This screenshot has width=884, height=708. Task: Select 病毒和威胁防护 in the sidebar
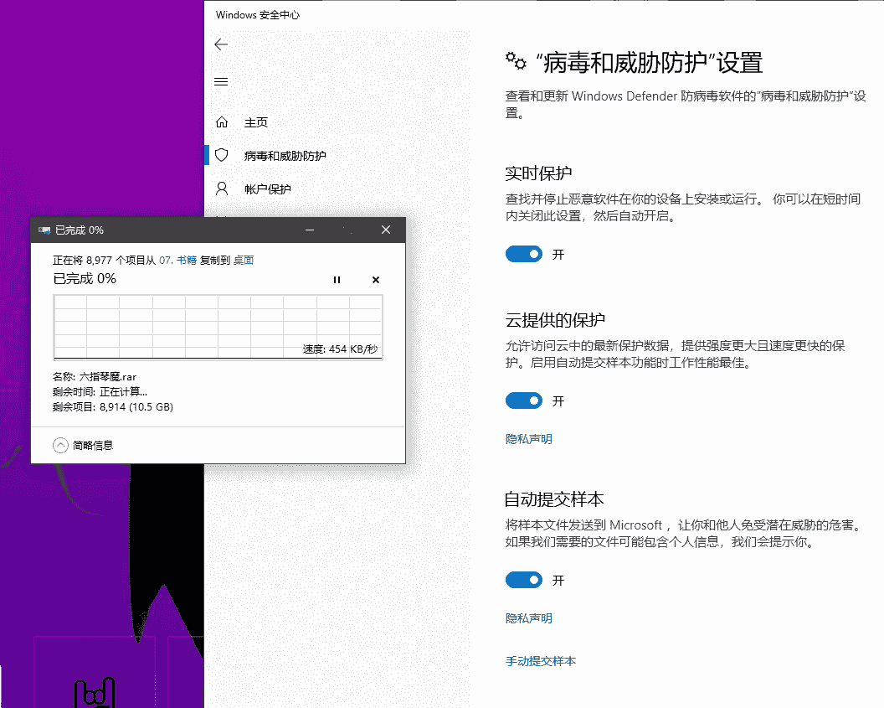[285, 156]
